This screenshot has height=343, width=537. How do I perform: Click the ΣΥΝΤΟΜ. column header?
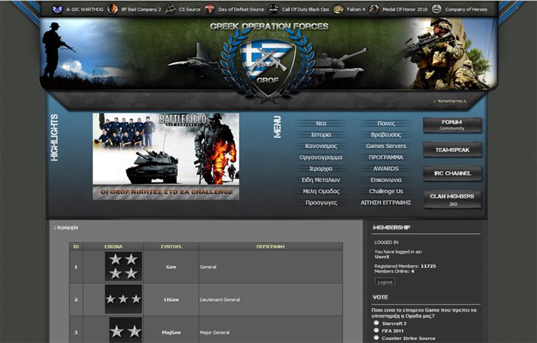pos(171,246)
